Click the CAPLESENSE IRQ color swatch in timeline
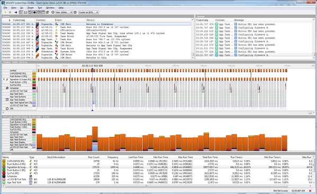The width and height of the screenshot is (317, 194). tap(34, 73)
